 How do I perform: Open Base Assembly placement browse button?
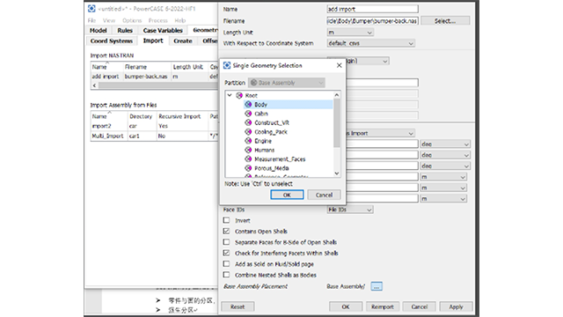(x=377, y=286)
